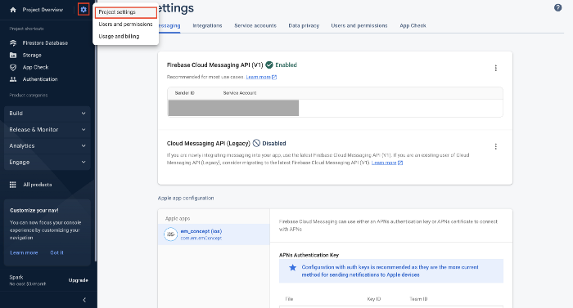573x308 pixels.
Task: Click the Disabled status icon
Action: (256, 143)
